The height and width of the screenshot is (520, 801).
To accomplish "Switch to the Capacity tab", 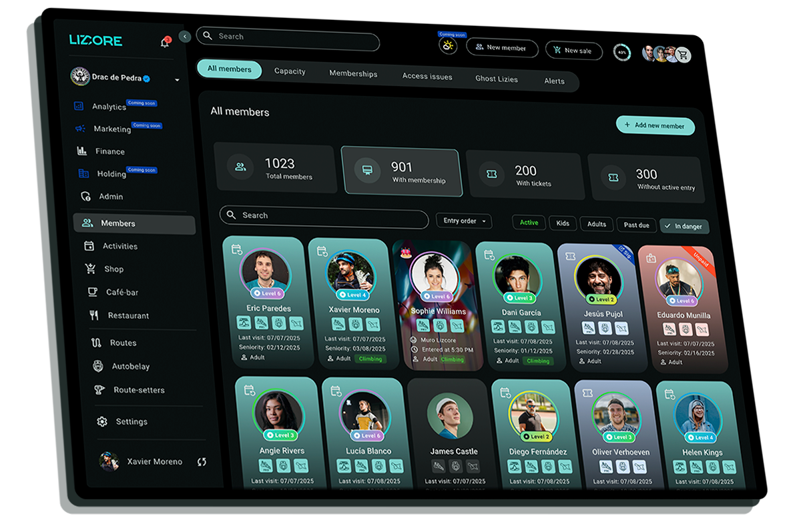I will [290, 71].
